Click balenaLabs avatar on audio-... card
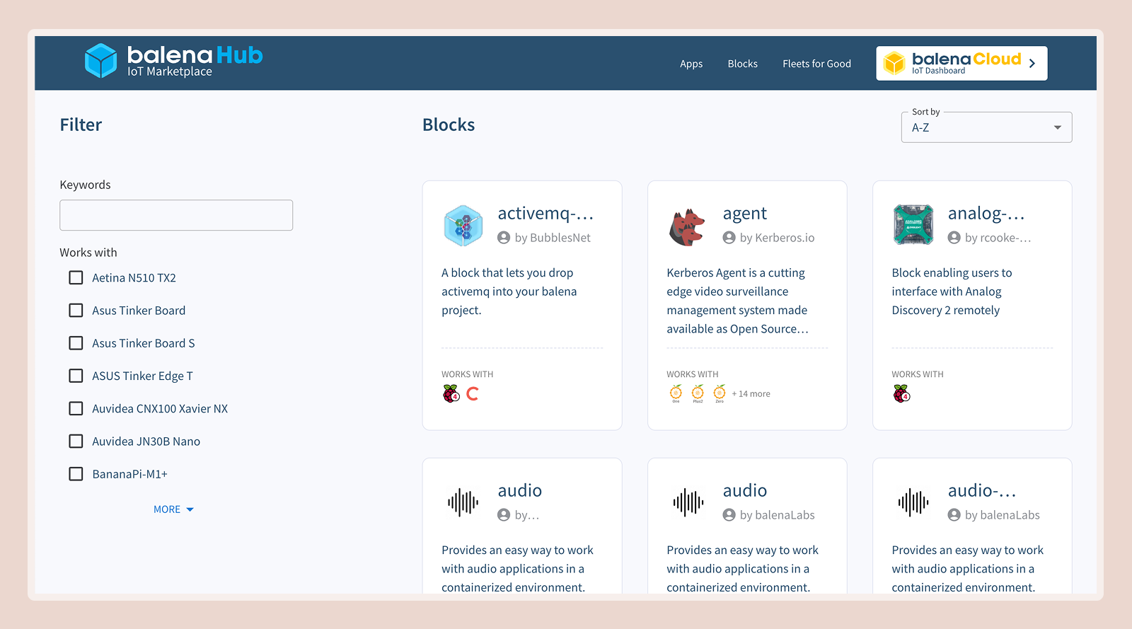The width and height of the screenshot is (1132, 629). (954, 515)
